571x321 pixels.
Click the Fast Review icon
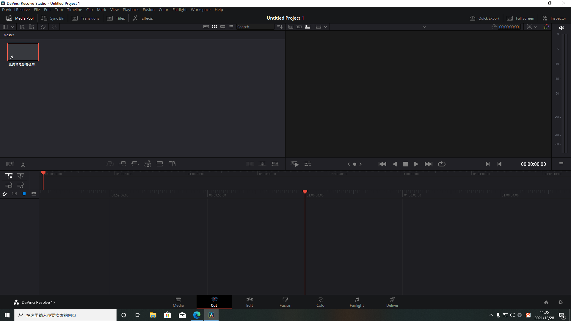[295, 164]
